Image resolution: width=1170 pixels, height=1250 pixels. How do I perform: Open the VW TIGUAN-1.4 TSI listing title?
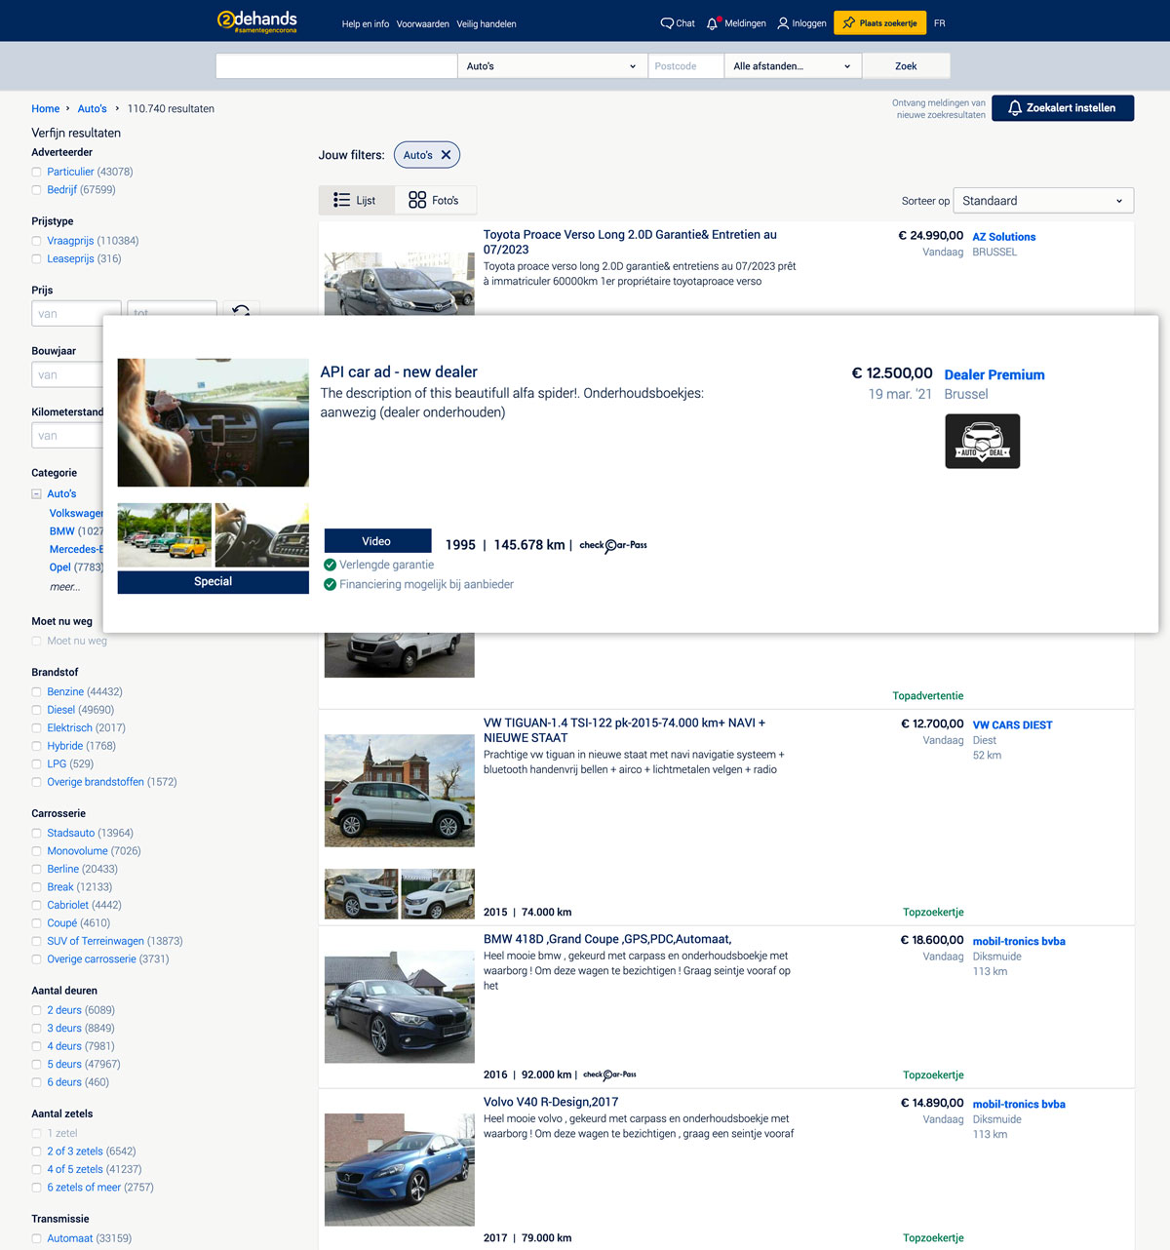pyautogui.click(x=624, y=730)
